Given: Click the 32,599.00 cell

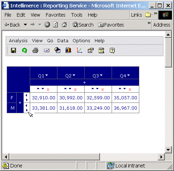Looking at the screenshot, I should pyautogui.click(x=98, y=98).
